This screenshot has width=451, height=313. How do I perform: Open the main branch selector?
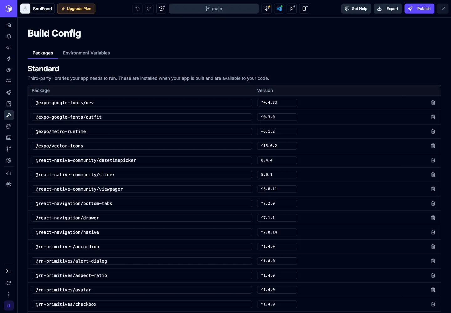point(214,9)
